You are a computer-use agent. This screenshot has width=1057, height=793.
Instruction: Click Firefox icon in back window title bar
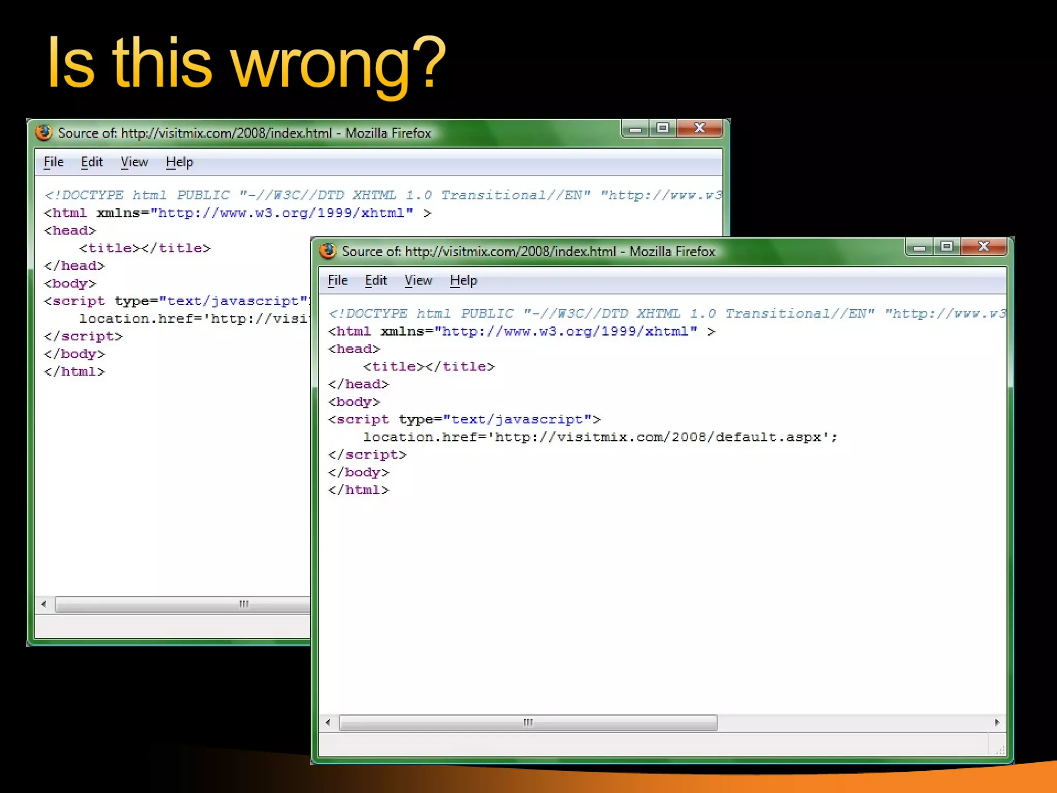[x=44, y=133]
